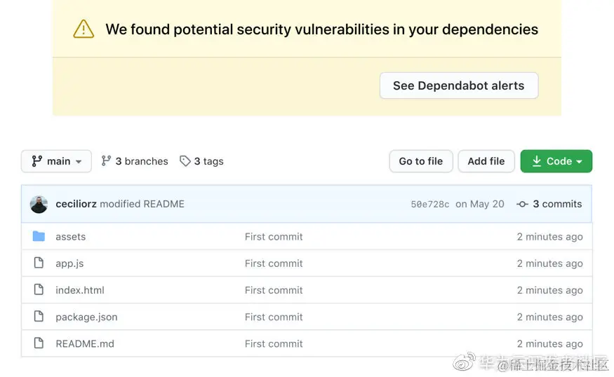Click the README.md file icon
614x377 pixels.
(39, 343)
